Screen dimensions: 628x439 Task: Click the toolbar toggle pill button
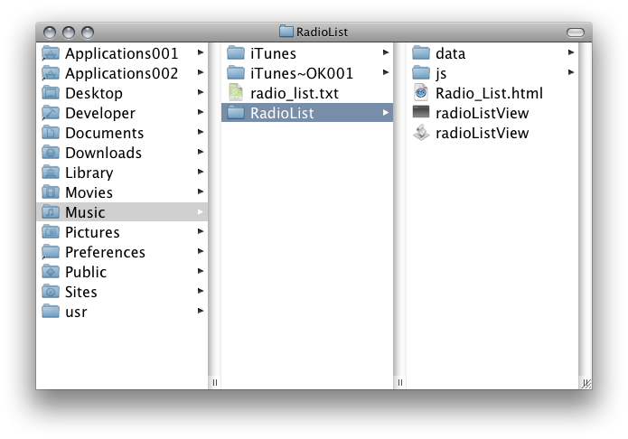(576, 33)
